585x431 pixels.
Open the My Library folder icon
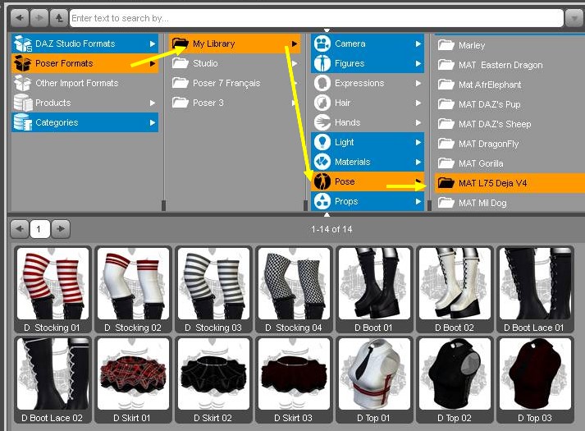(181, 44)
